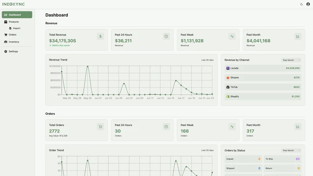Open Products in the sidebar
313x176 pixels.
[x=17, y=22]
